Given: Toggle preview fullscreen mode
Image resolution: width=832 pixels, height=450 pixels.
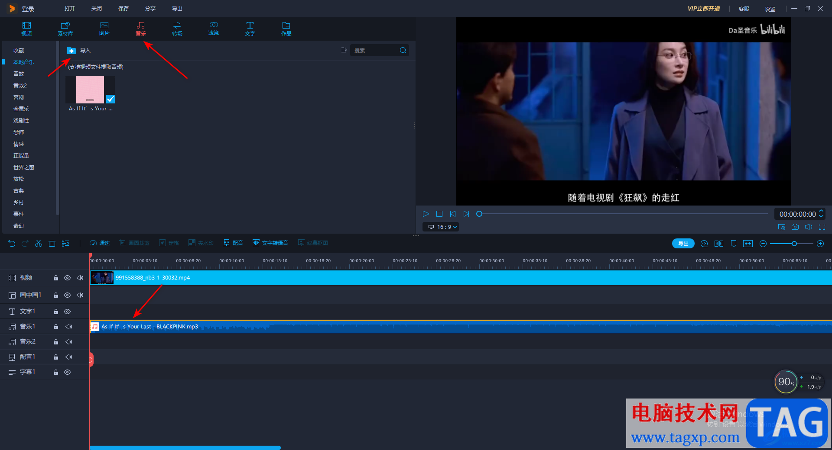Looking at the screenshot, I should 822,227.
